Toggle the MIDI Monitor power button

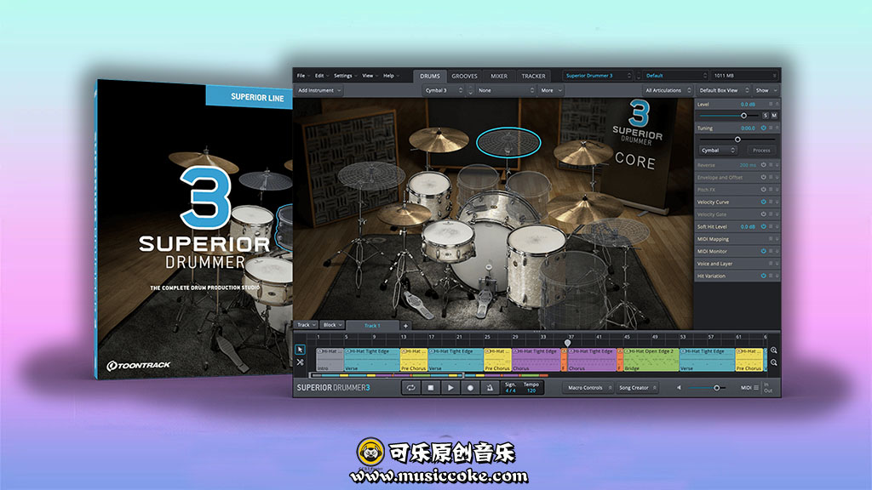coord(764,251)
